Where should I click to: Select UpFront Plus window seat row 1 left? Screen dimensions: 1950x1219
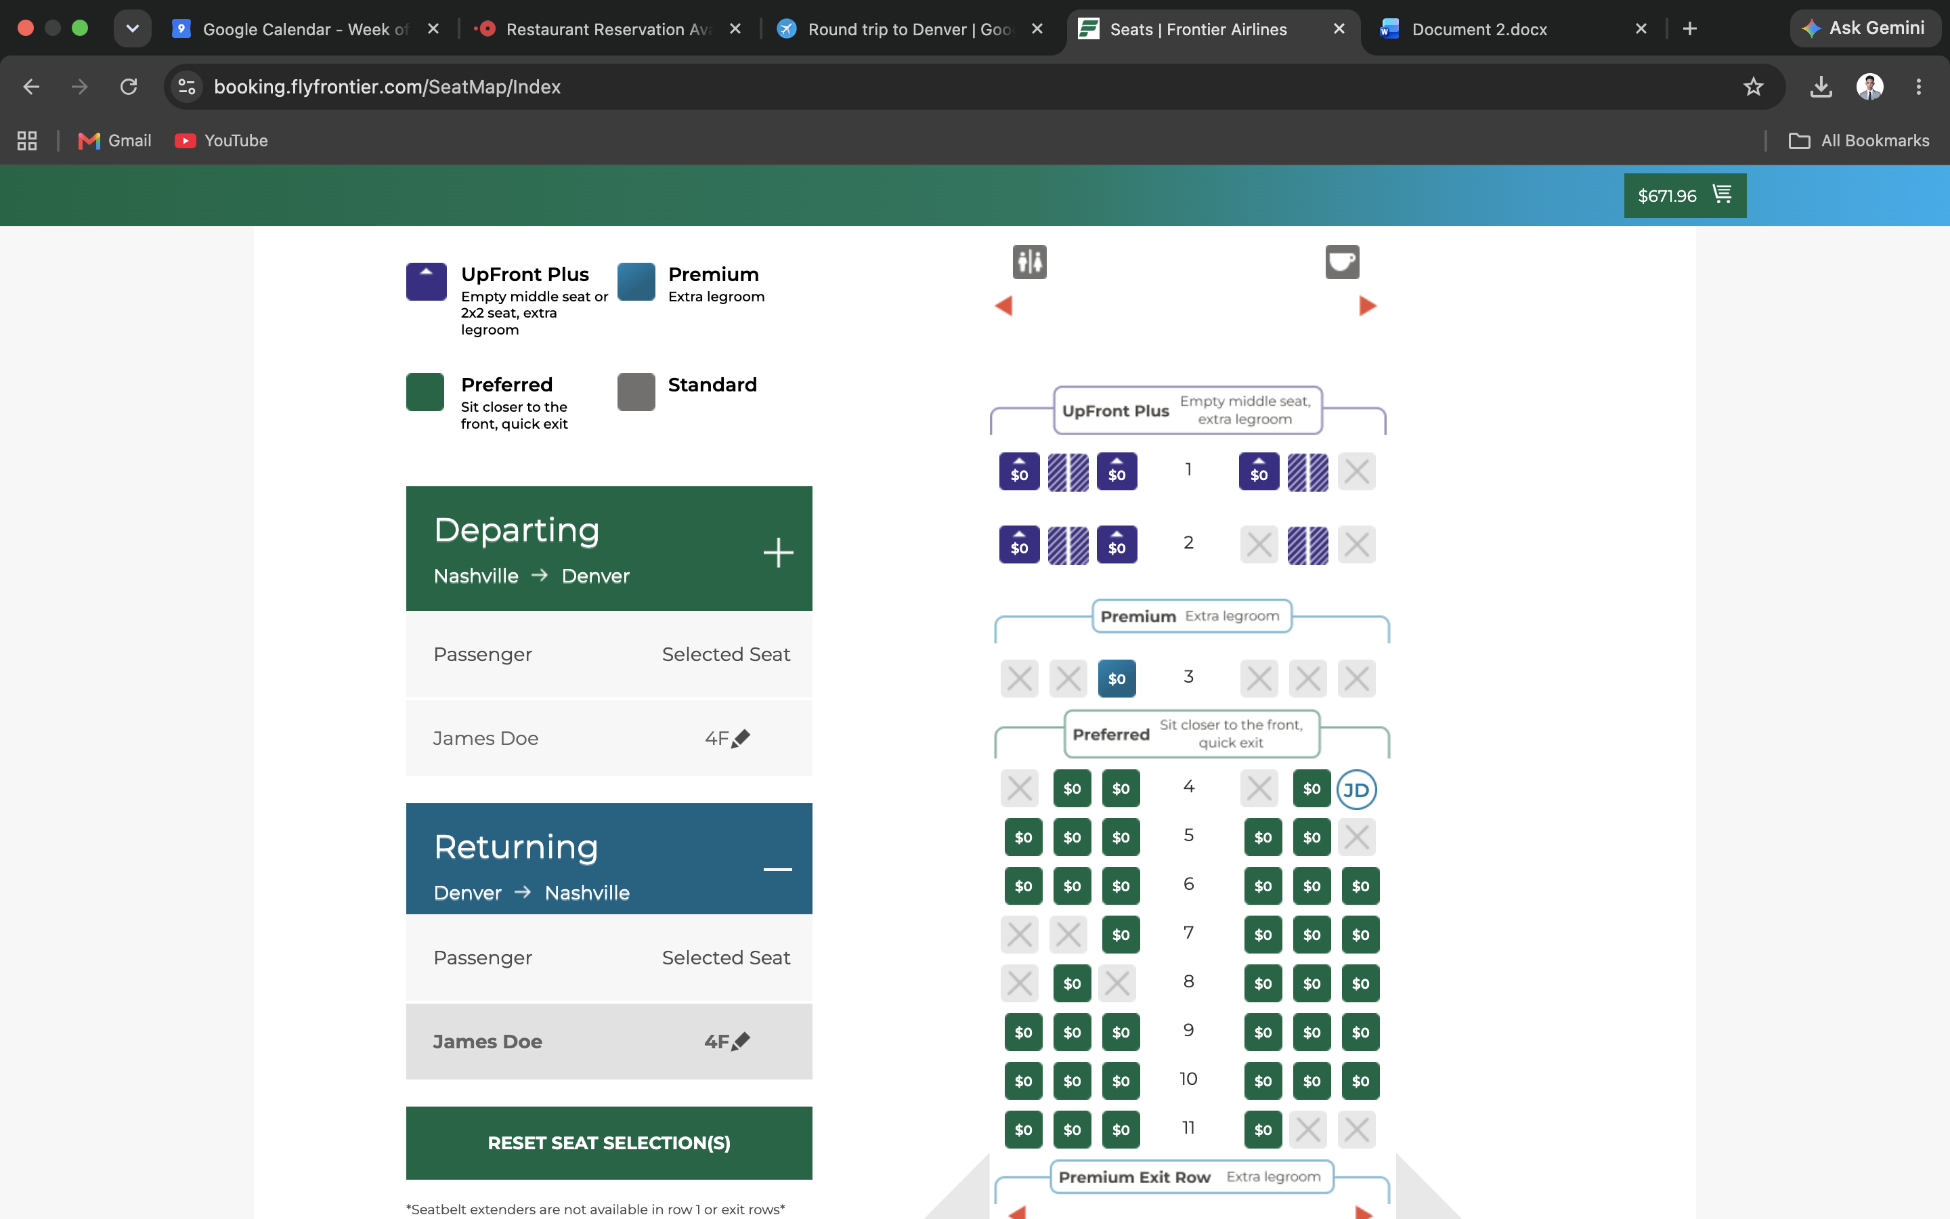point(1019,471)
